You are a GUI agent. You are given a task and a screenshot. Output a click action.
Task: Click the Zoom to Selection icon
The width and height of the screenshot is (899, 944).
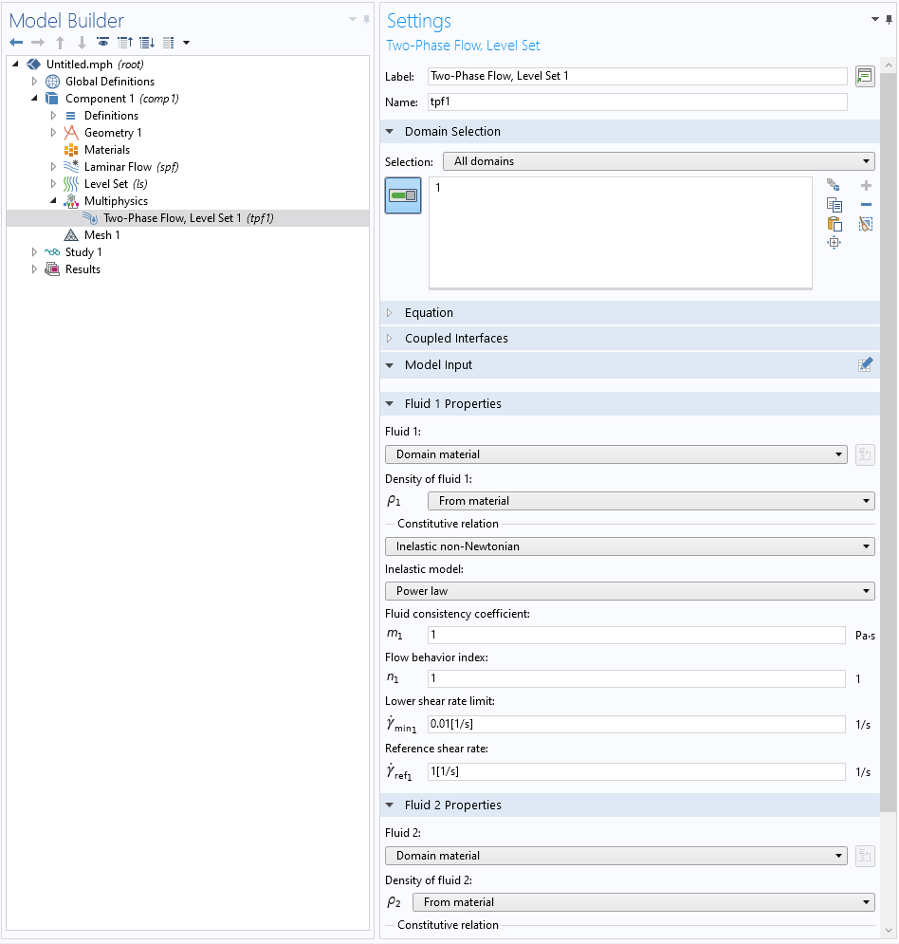[835, 243]
